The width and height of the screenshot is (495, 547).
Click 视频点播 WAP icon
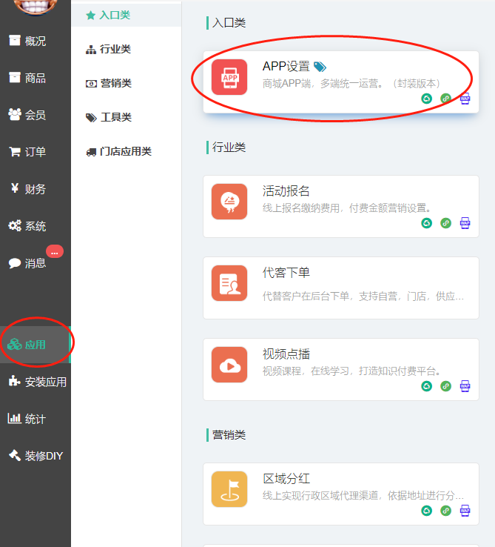coord(465,386)
